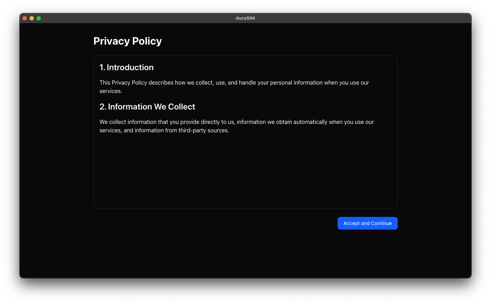This screenshot has width=491, height=304.
Task: Click the Information We Collect heading
Action: [147, 107]
